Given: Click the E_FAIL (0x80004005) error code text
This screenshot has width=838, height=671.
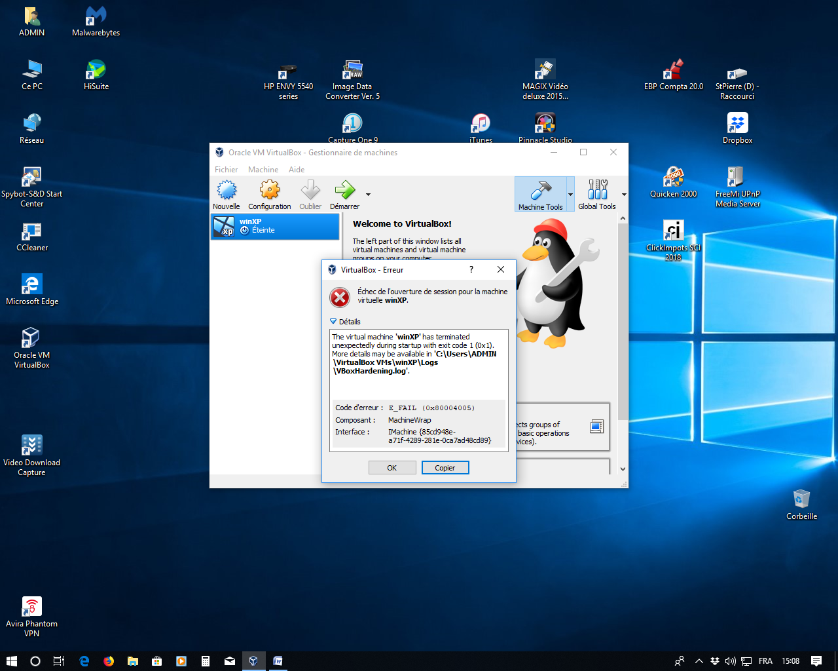Looking at the screenshot, I should click(x=431, y=408).
